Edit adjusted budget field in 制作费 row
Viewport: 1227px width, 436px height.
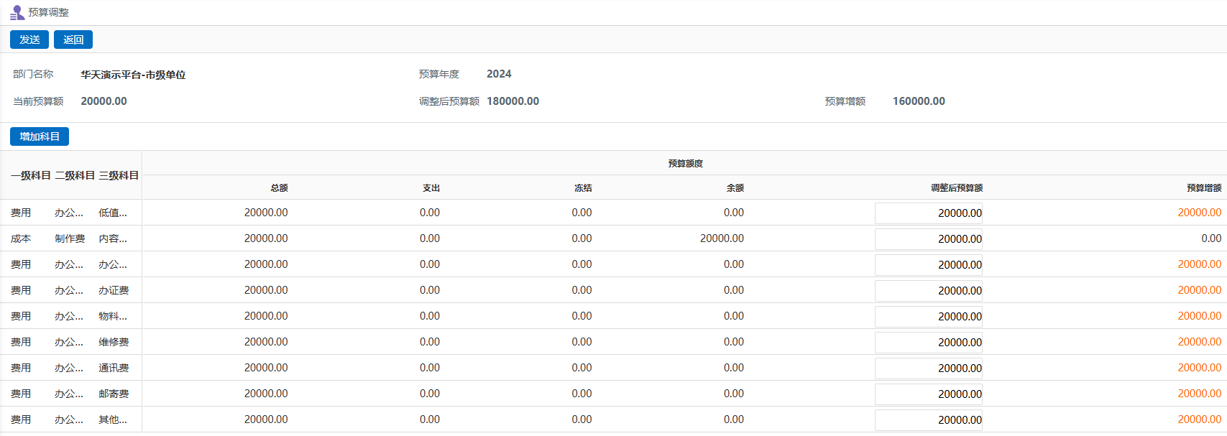tap(928, 239)
